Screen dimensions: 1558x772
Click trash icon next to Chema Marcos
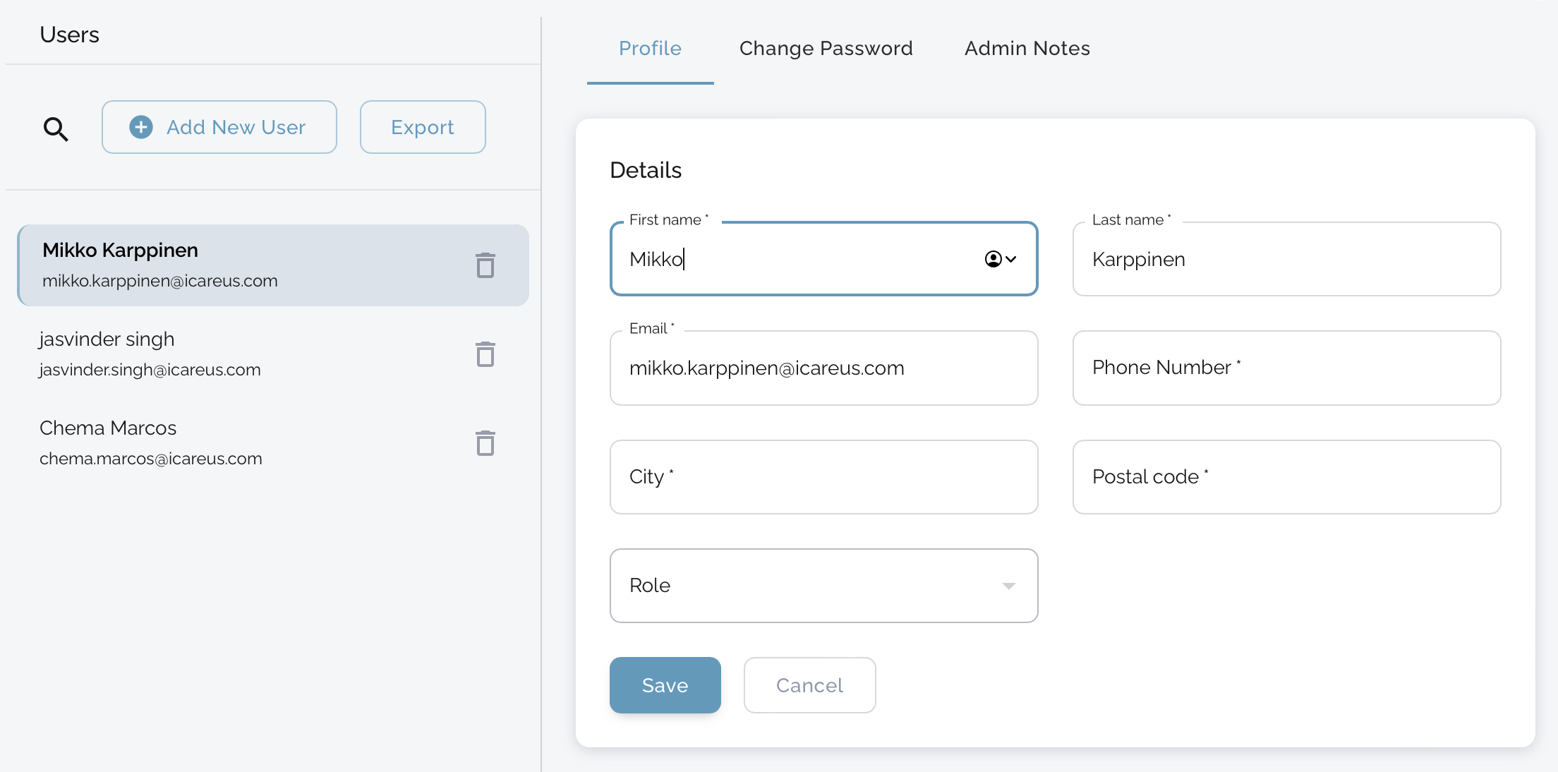click(485, 443)
